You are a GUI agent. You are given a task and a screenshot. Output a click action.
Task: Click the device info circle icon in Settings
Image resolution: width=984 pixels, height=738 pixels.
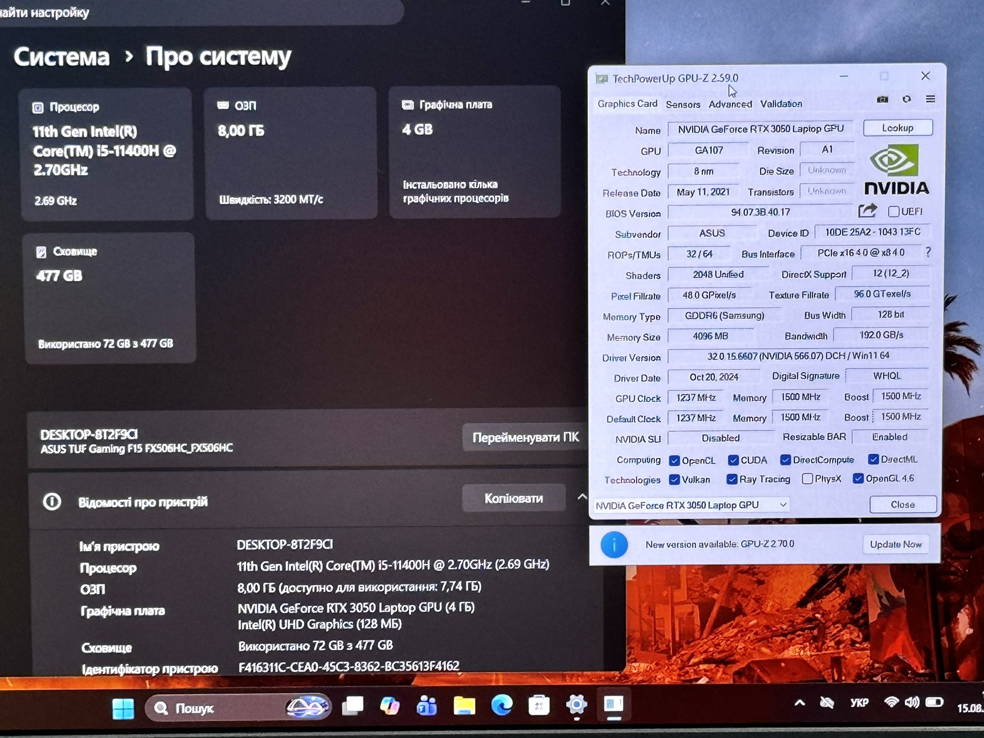pyautogui.click(x=52, y=501)
